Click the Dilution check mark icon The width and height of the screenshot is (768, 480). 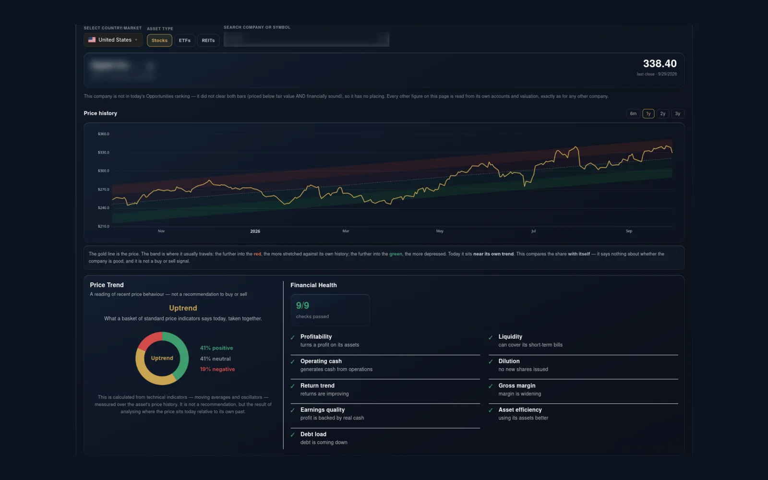pos(491,362)
